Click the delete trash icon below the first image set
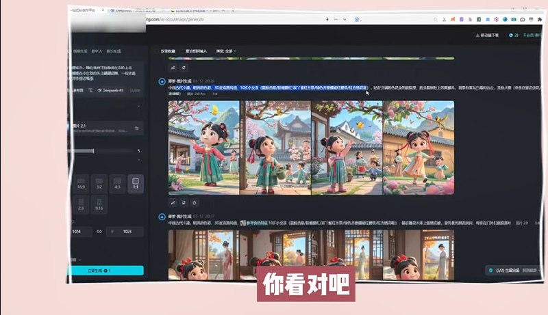Screen dimensions: 548x315 pyautogui.click(x=195, y=202)
